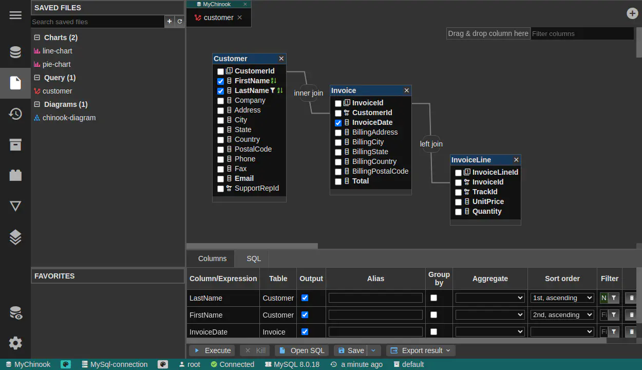
Task: Remove the Customer table from designer
Action: (x=281, y=59)
